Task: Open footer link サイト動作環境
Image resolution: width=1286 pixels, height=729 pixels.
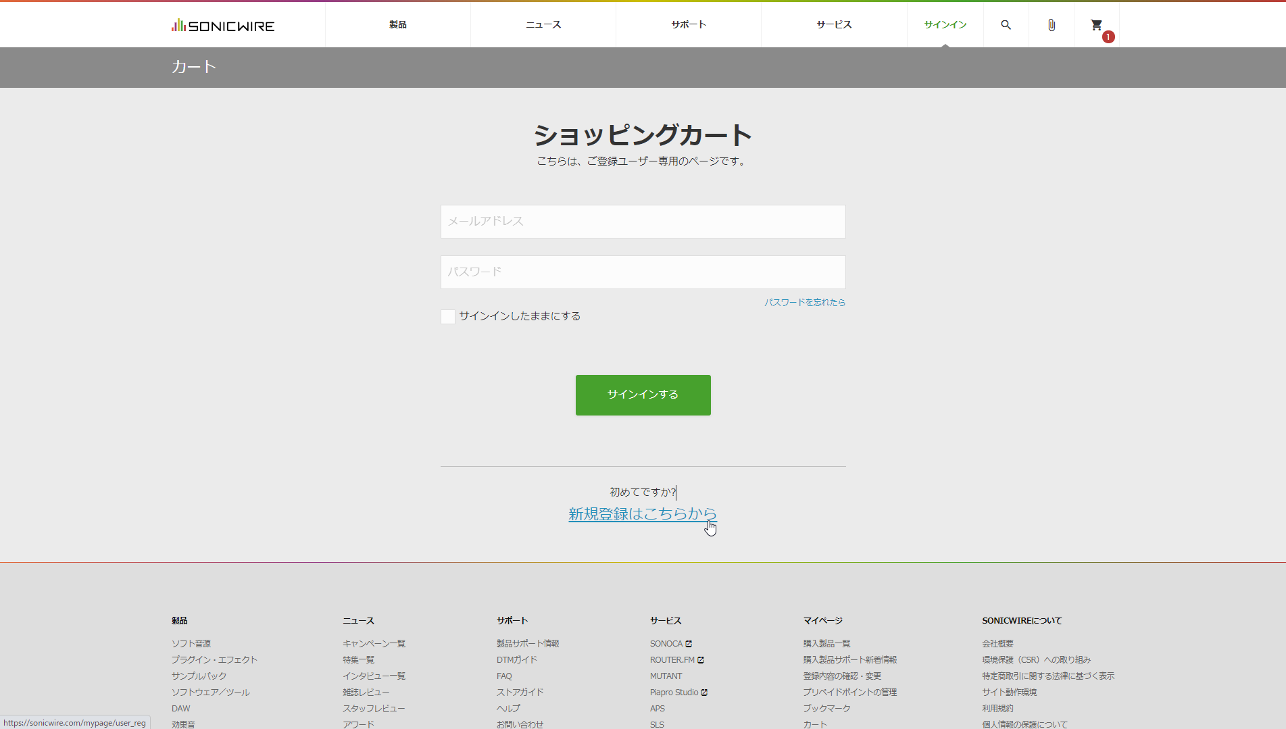Action: click(1009, 693)
